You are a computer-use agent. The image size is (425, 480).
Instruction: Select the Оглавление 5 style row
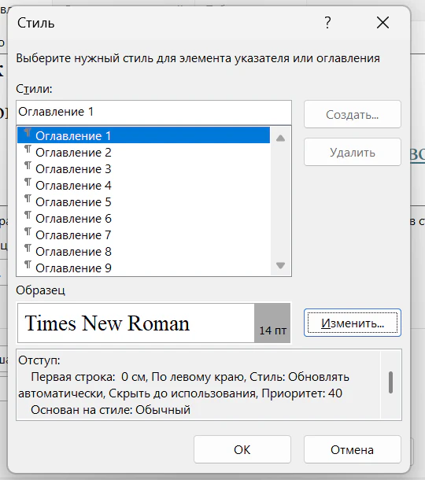pyautogui.click(x=143, y=201)
